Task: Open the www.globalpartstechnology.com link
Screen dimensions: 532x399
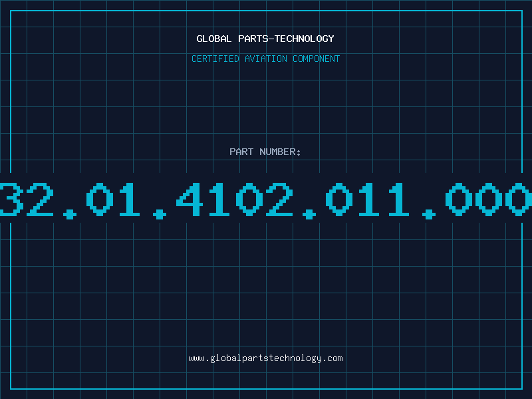Action: pyautogui.click(x=265, y=358)
